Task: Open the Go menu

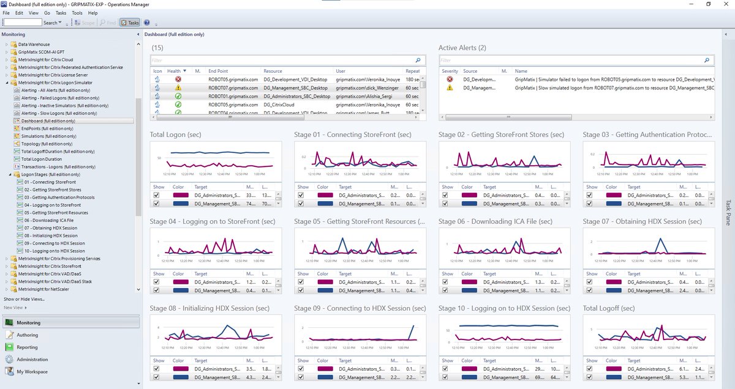Action: pyautogui.click(x=47, y=12)
